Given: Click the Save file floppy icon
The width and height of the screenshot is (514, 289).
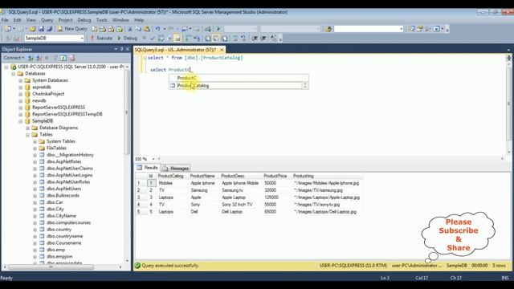Looking at the screenshot, I should click(41, 29).
